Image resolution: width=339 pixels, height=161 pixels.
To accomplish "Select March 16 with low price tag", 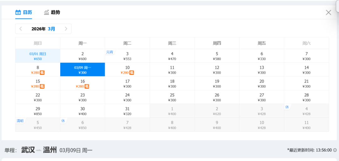I will 83,83.
